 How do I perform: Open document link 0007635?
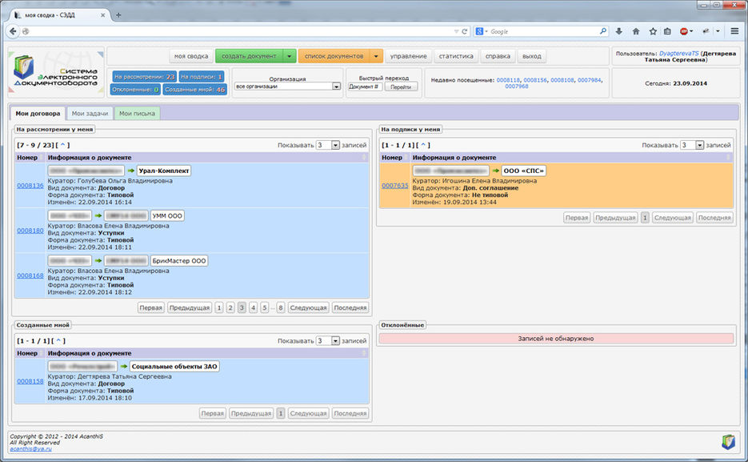click(395, 186)
